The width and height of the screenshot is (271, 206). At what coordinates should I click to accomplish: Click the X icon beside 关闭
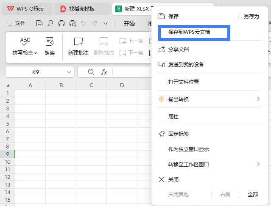click(x=162, y=179)
